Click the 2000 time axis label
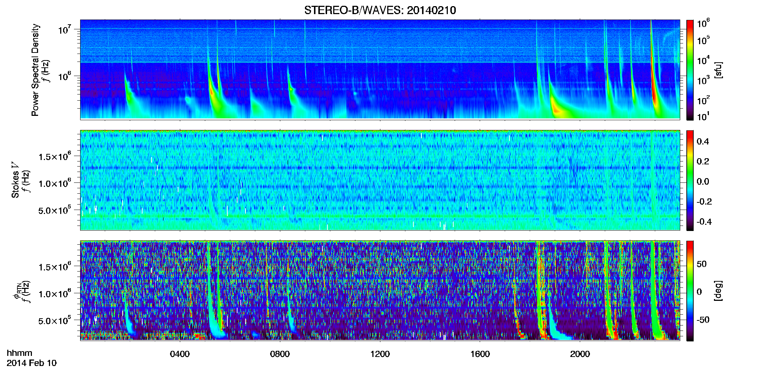 (580, 354)
